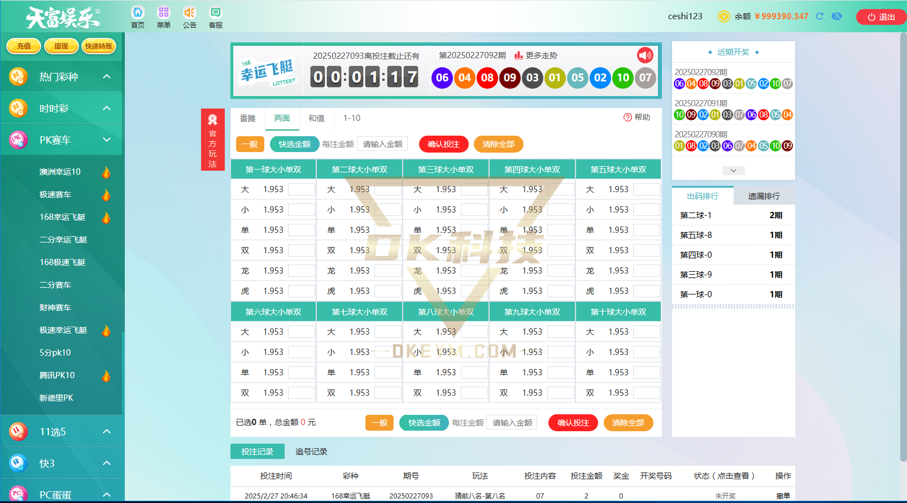Click bottom 确认投注 button

coord(573,423)
